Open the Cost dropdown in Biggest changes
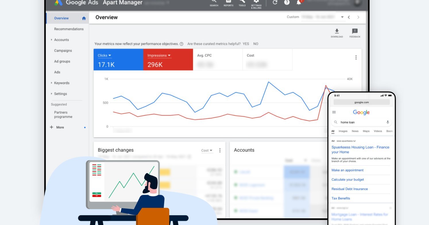 click(207, 150)
